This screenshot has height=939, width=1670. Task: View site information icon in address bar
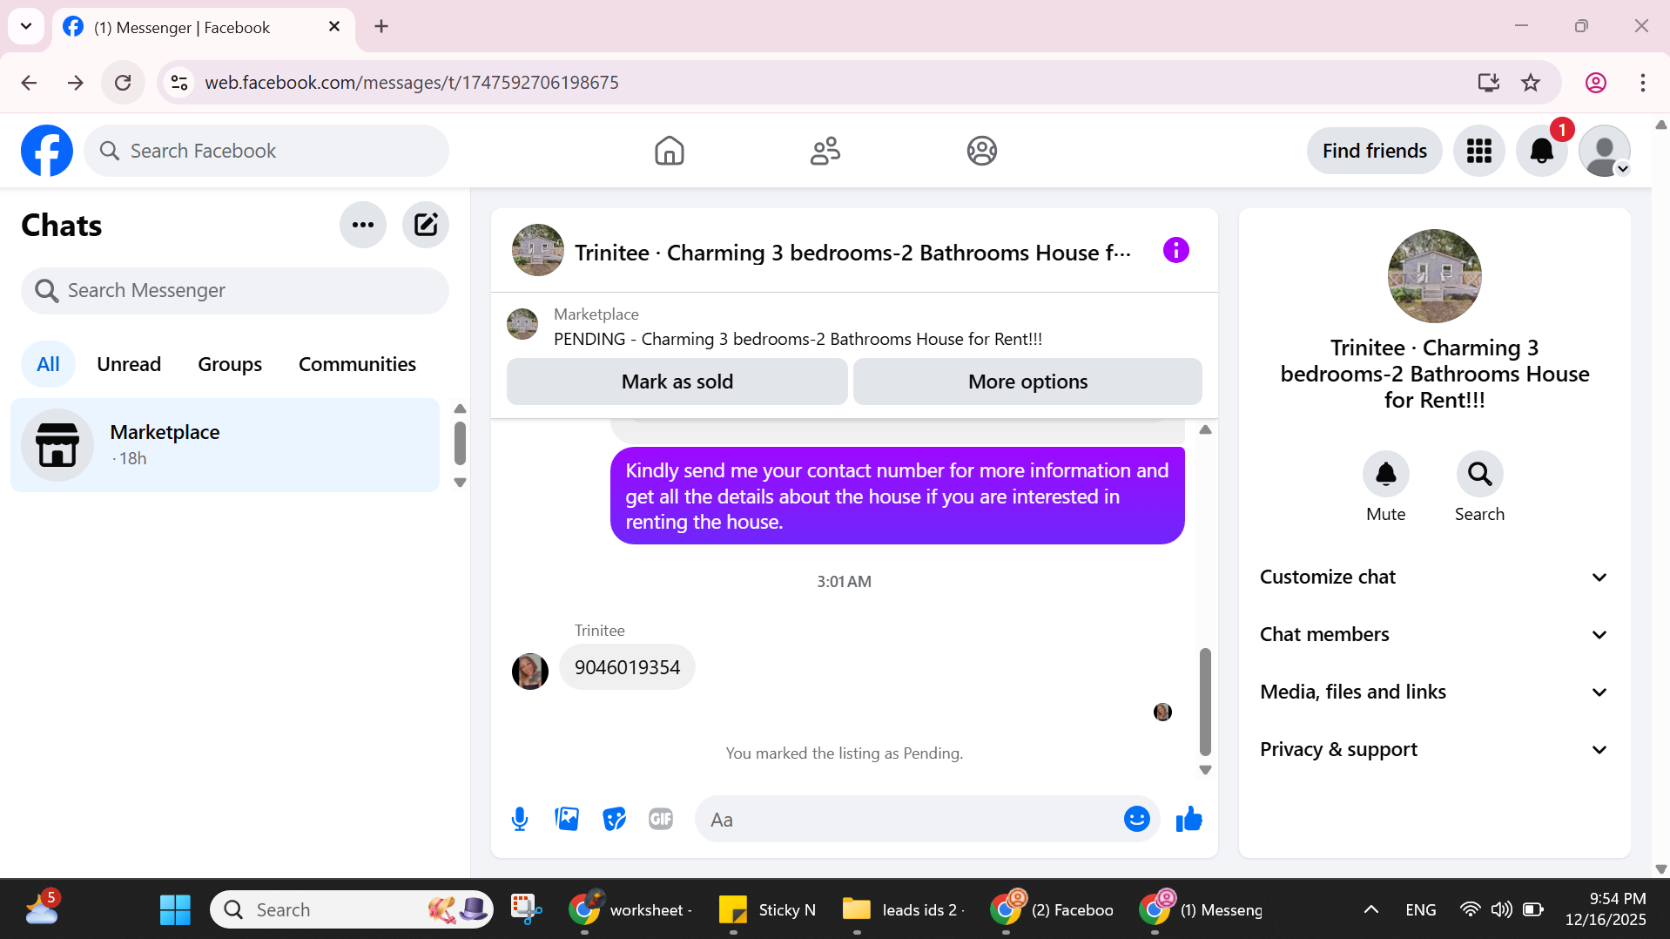tap(179, 83)
